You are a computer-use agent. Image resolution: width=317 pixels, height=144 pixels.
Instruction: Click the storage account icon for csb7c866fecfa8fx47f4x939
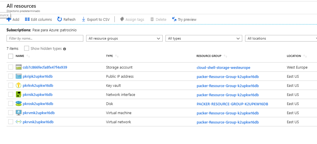[18, 67]
